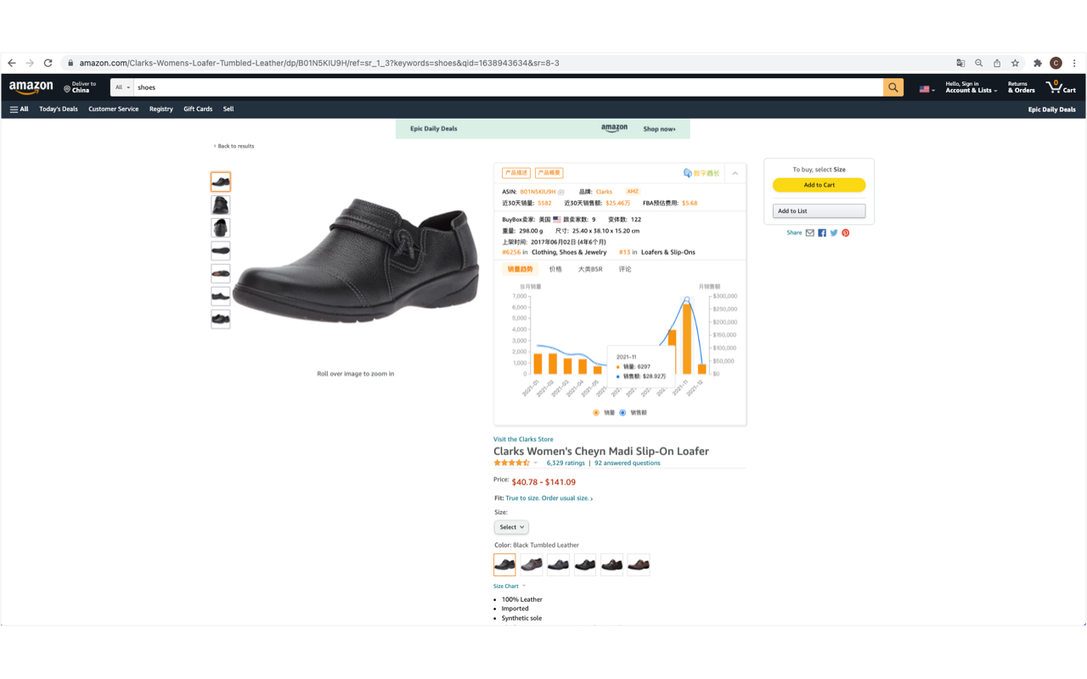Click the Deliver to China location
The width and height of the screenshot is (1087, 679).
pyautogui.click(x=81, y=87)
